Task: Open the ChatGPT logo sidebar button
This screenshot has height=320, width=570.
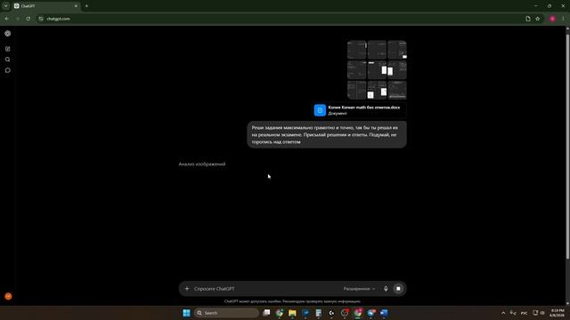Action: coord(8,34)
